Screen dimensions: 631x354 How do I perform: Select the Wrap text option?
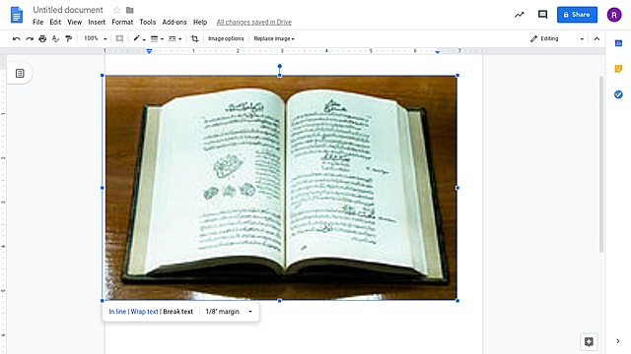point(144,312)
